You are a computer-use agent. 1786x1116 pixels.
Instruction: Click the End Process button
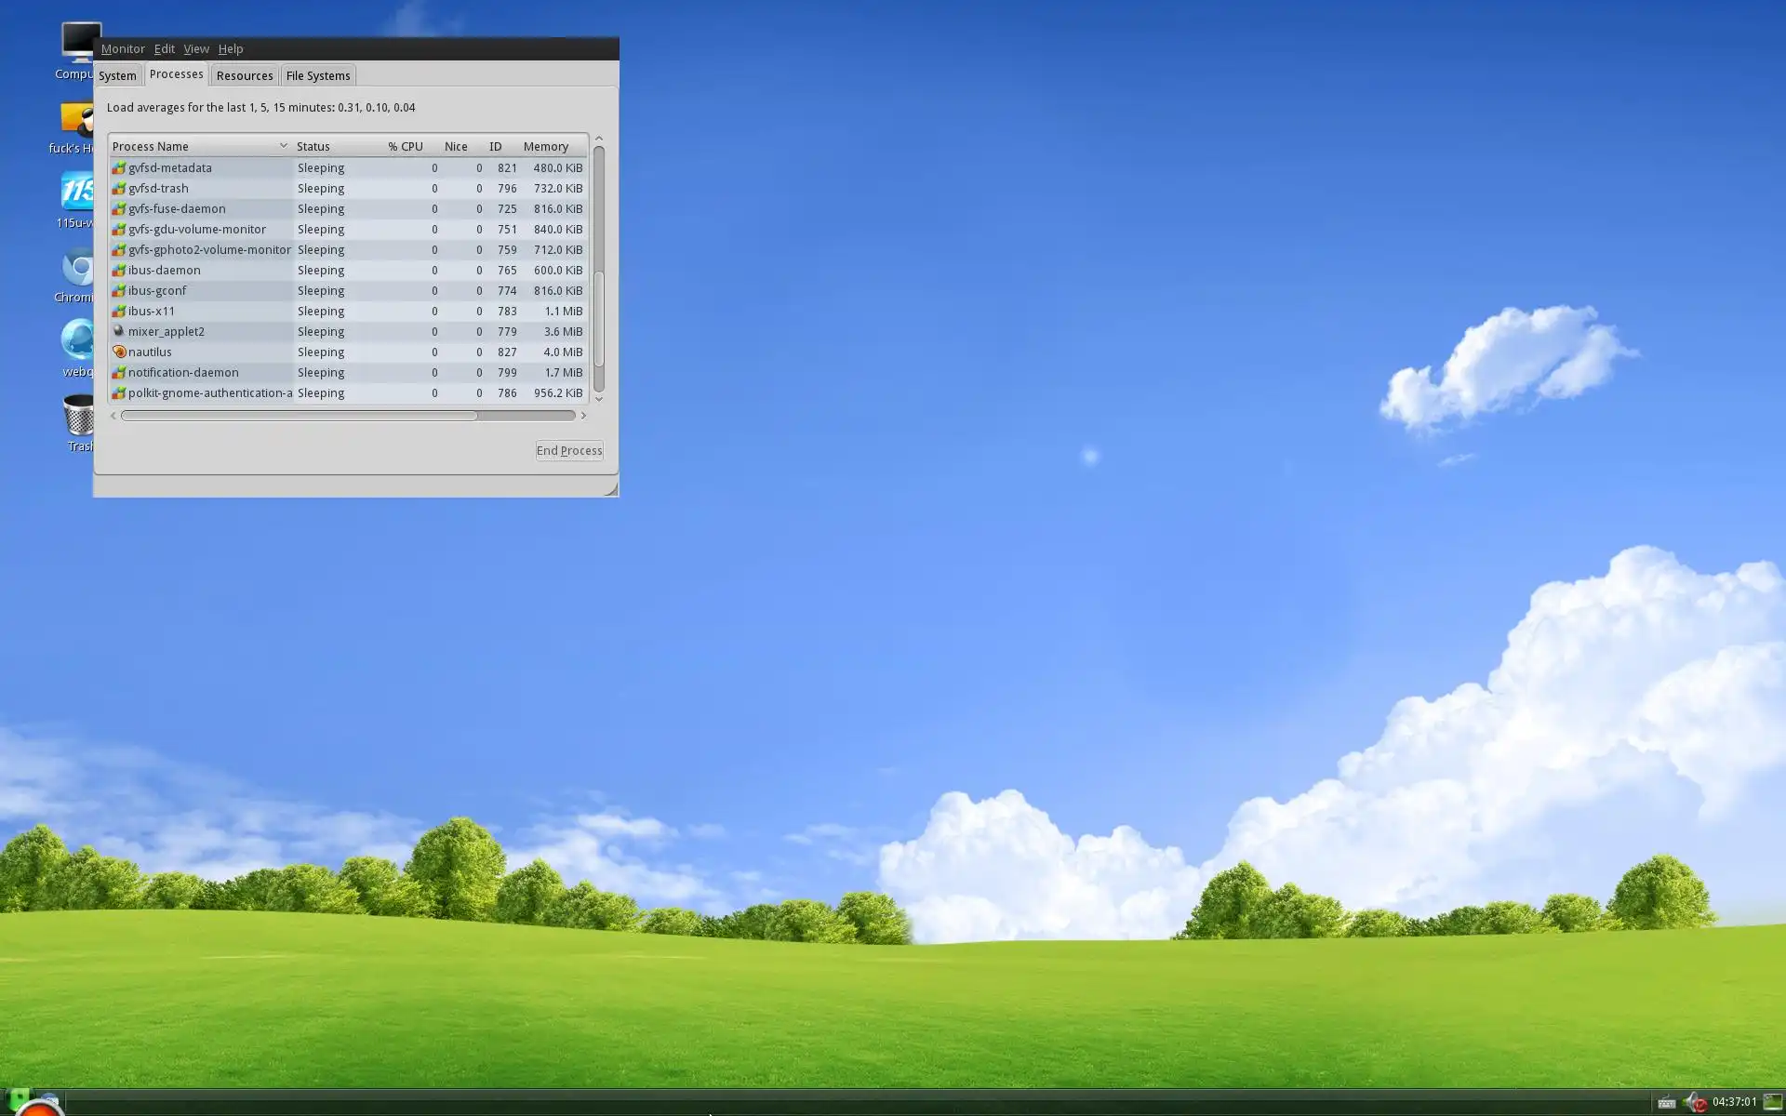pyautogui.click(x=568, y=451)
